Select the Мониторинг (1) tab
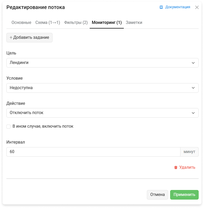The image size is (204, 208). point(107,23)
